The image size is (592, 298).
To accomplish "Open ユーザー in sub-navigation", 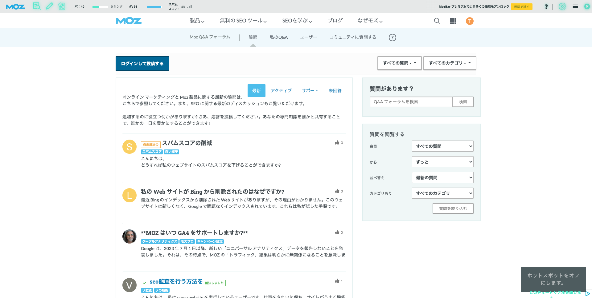I will tap(309, 37).
